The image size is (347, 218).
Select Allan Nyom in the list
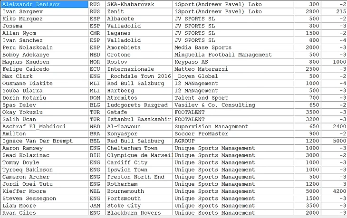(x=45, y=33)
